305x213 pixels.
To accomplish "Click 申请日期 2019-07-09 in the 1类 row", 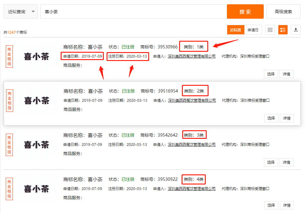I will click(83, 56).
